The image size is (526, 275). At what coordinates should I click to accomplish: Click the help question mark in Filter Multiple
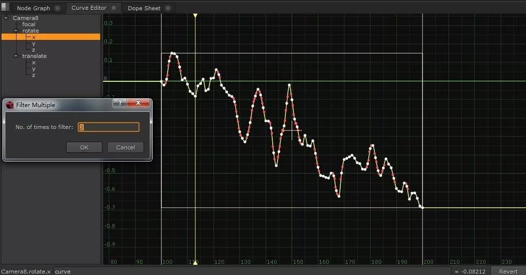point(120,103)
